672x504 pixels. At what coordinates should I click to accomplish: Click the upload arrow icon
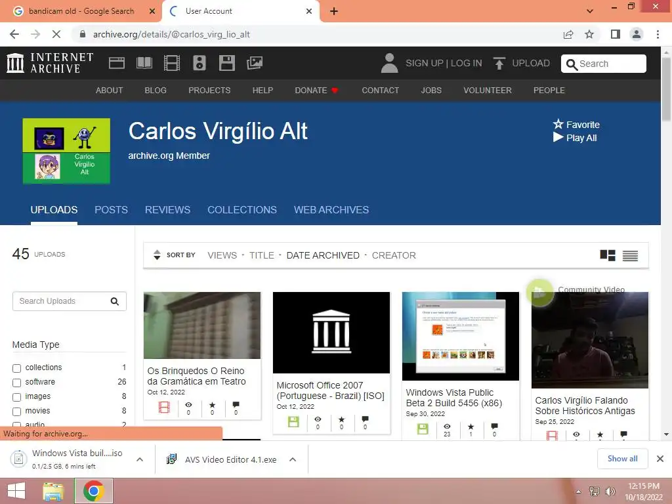click(499, 63)
